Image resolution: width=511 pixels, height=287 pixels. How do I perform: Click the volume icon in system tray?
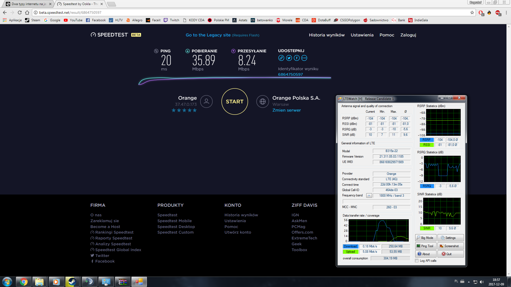482,282
